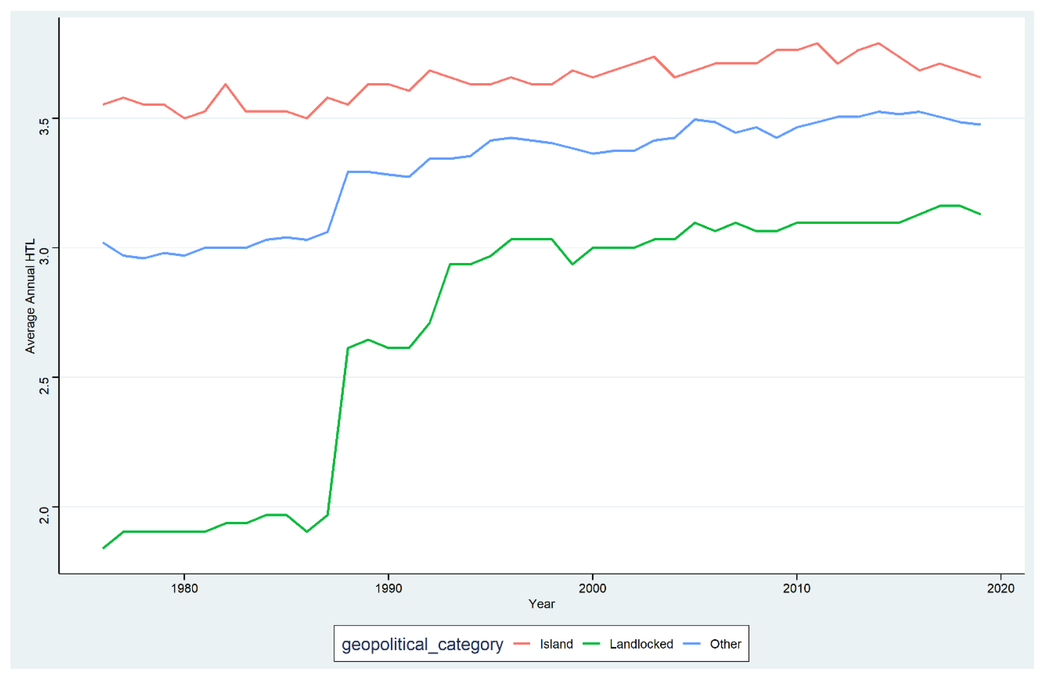Click the blue Other legend swatch
Screen dimensions: 1043x677
pos(692,644)
